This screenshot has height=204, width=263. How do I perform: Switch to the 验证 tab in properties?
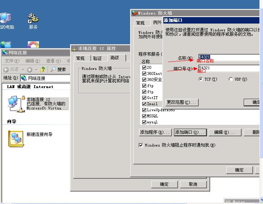pyautogui.click(x=97, y=58)
